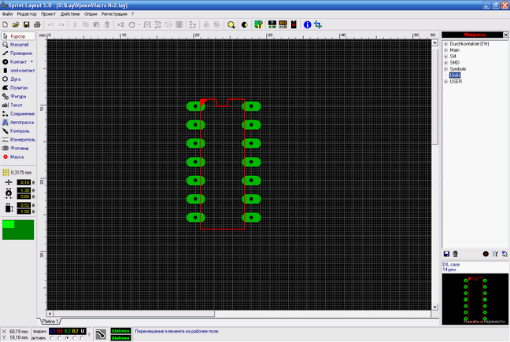Select the Соединение connection tool
The image size is (510, 342).
tap(18, 114)
